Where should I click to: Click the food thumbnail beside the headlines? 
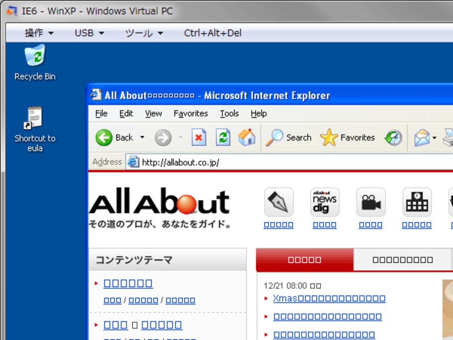tap(447, 310)
